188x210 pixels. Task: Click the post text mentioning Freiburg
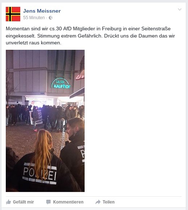90,36
